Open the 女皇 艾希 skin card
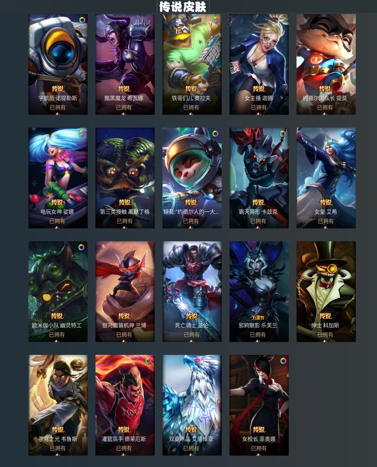The width and height of the screenshot is (377, 467). click(x=326, y=178)
